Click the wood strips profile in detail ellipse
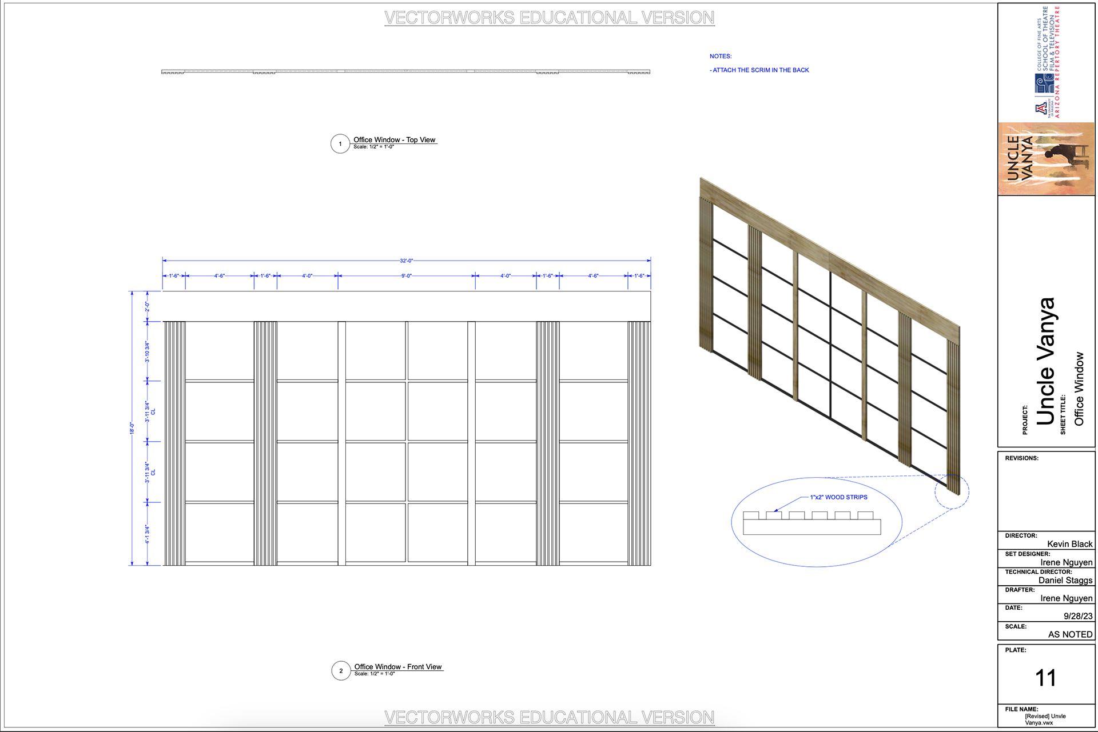 coord(811,523)
